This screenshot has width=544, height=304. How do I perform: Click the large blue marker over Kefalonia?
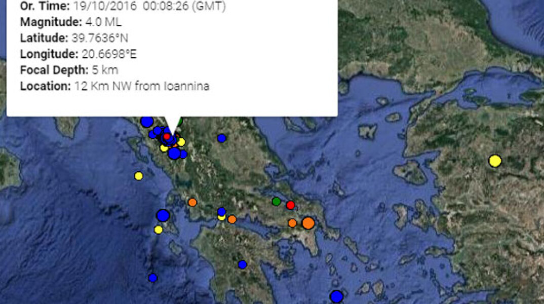click(163, 215)
